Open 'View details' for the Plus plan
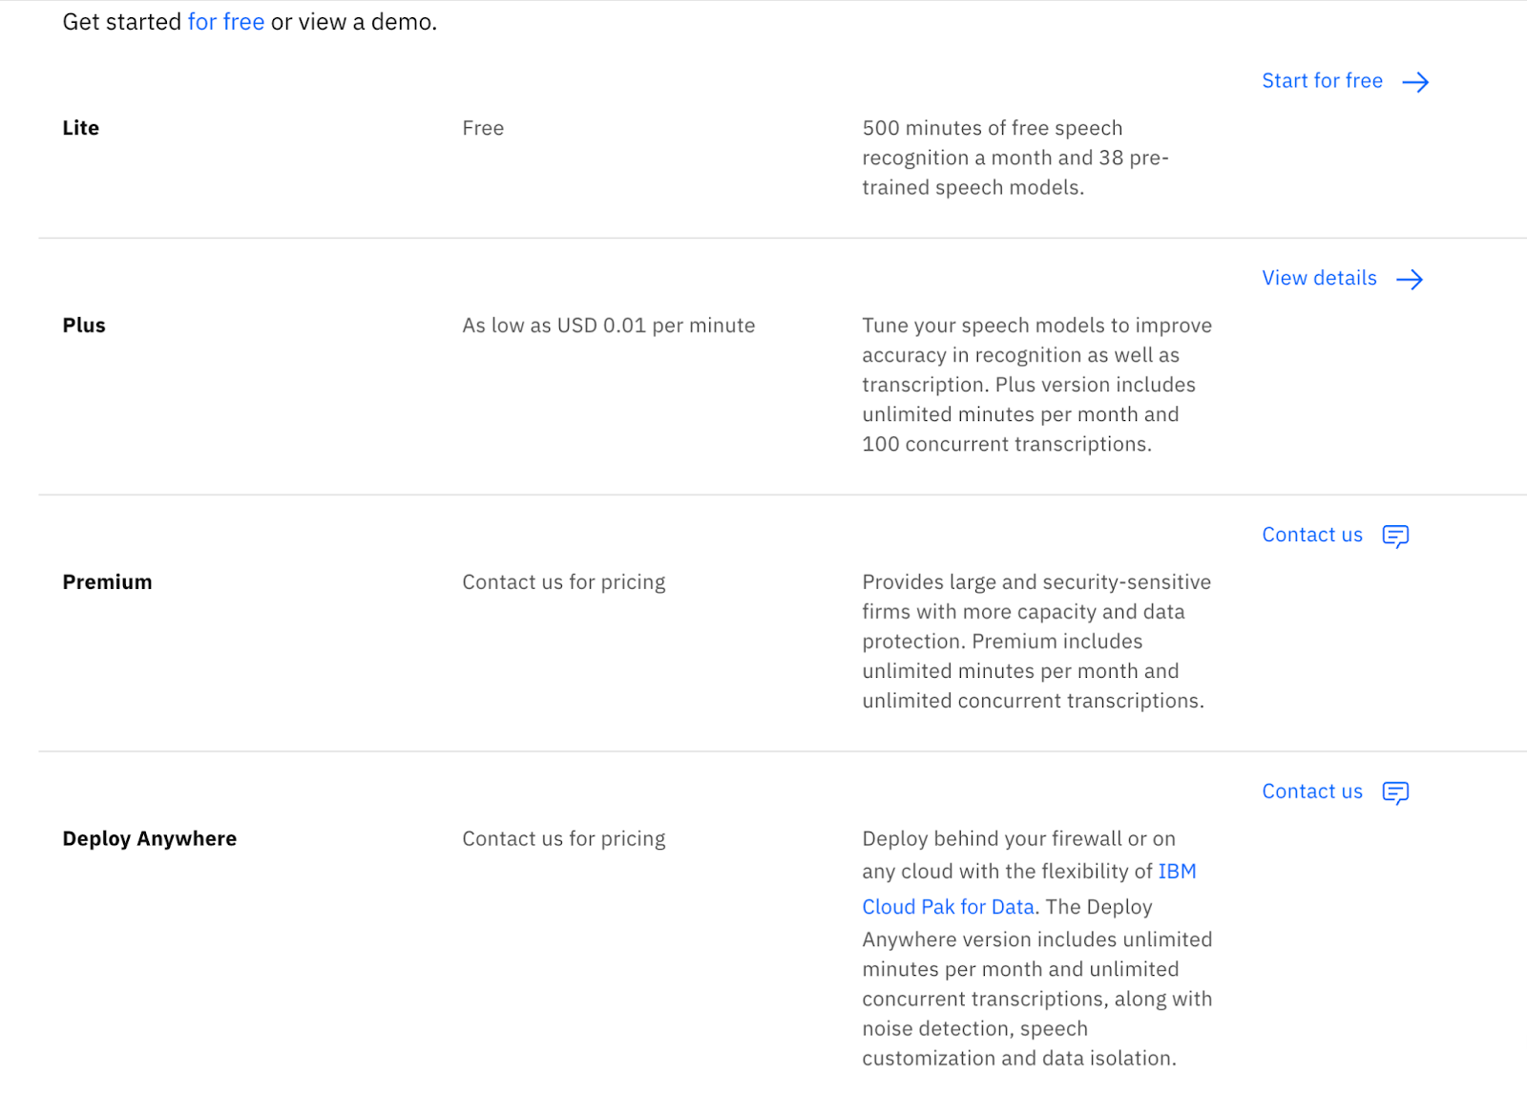Screen dimensions: 1527x1097 [x=1319, y=278]
